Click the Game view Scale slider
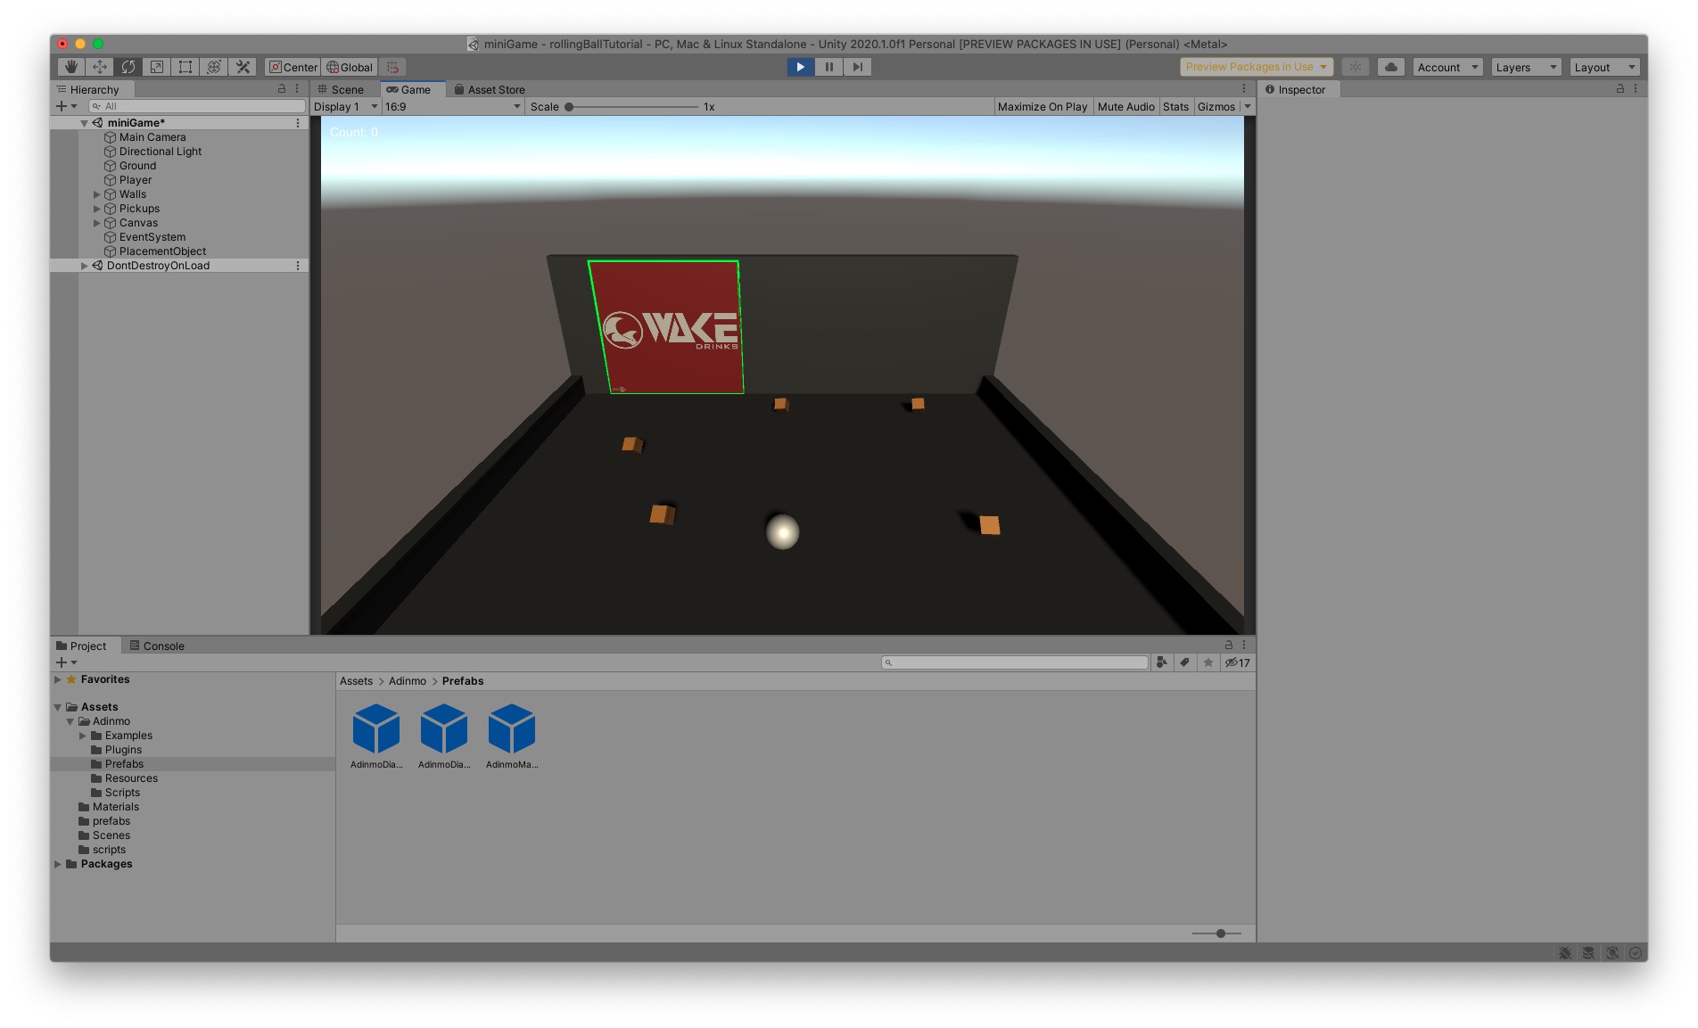The image size is (1698, 1028). 632,107
